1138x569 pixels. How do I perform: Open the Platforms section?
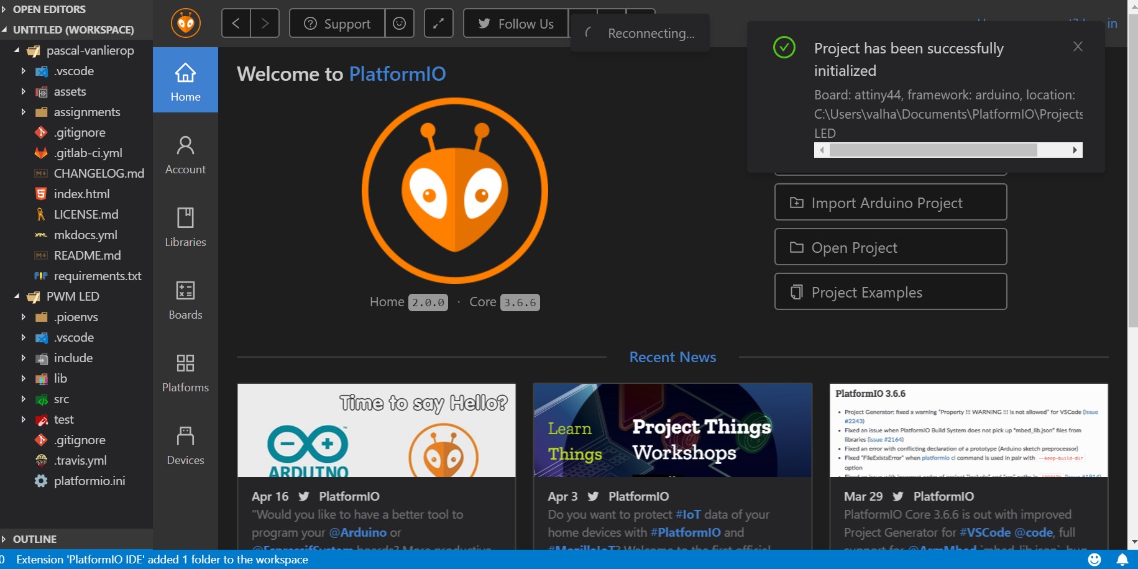coord(185,373)
